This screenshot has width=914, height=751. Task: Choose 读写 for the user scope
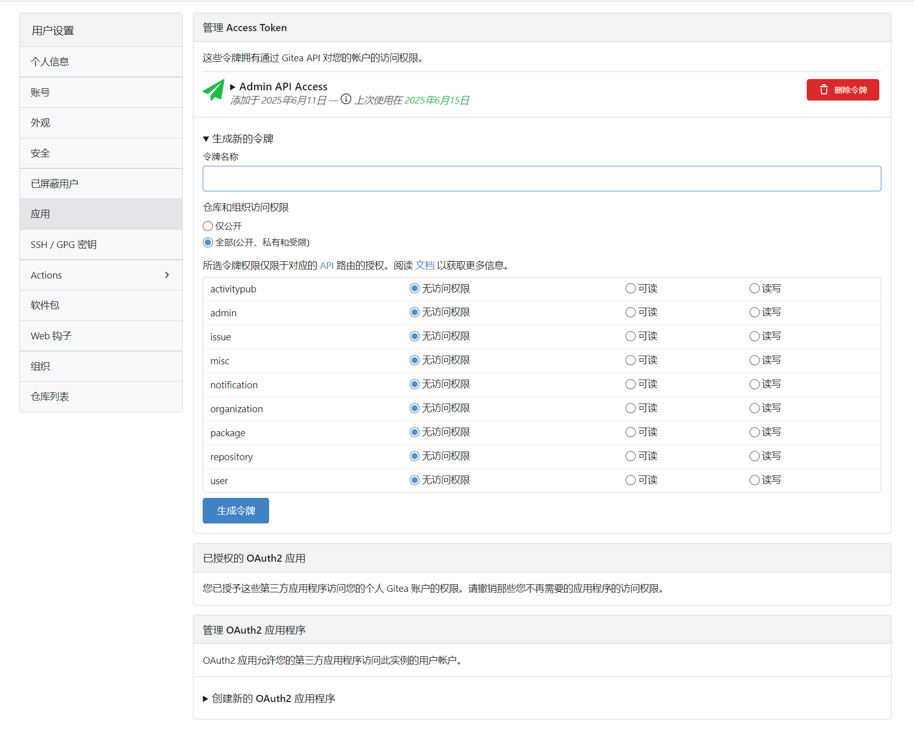tap(755, 480)
